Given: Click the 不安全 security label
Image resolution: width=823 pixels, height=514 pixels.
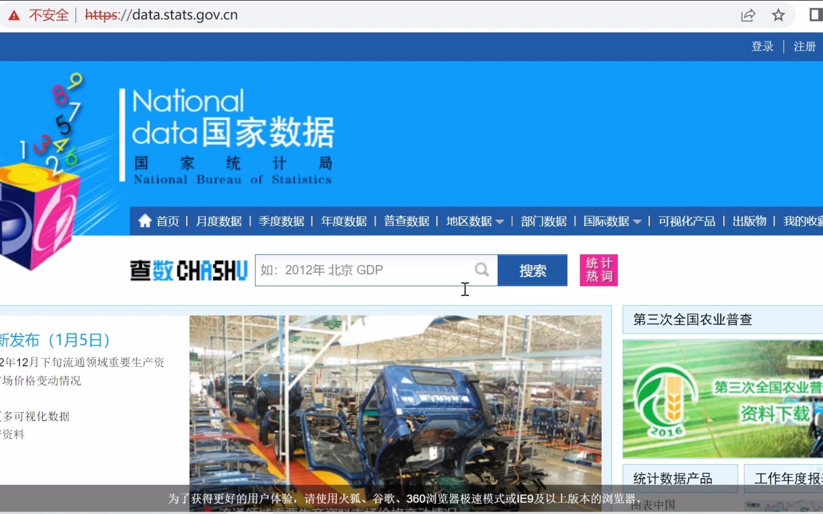Looking at the screenshot, I should click(49, 15).
